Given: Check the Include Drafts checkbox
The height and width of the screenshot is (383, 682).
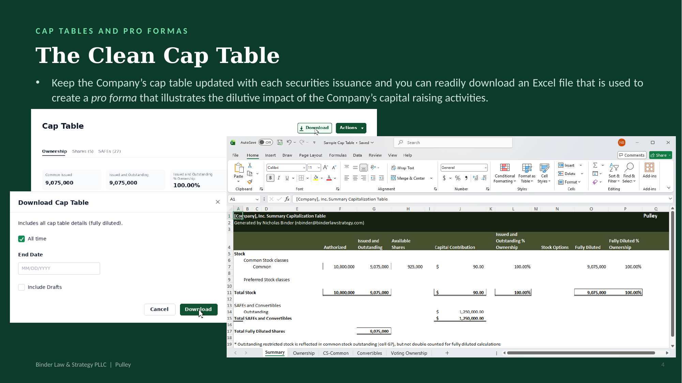Looking at the screenshot, I should pyautogui.click(x=21, y=287).
